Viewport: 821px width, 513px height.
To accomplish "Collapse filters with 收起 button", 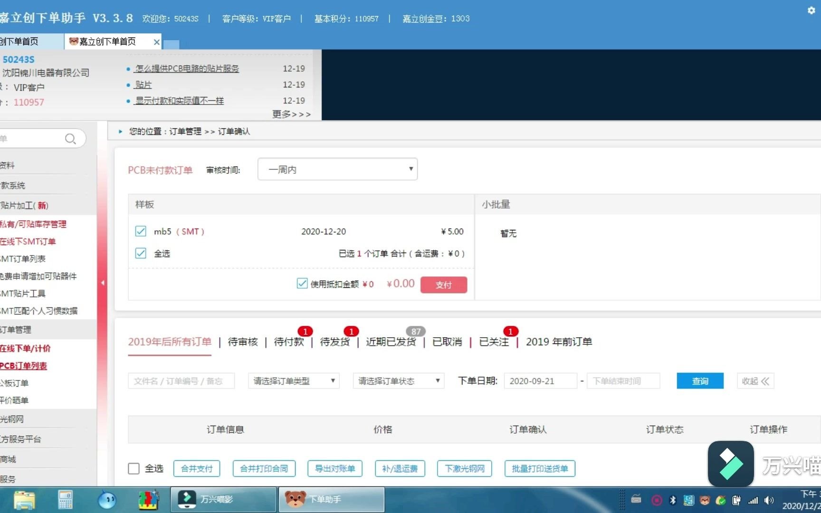I will tap(755, 381).
